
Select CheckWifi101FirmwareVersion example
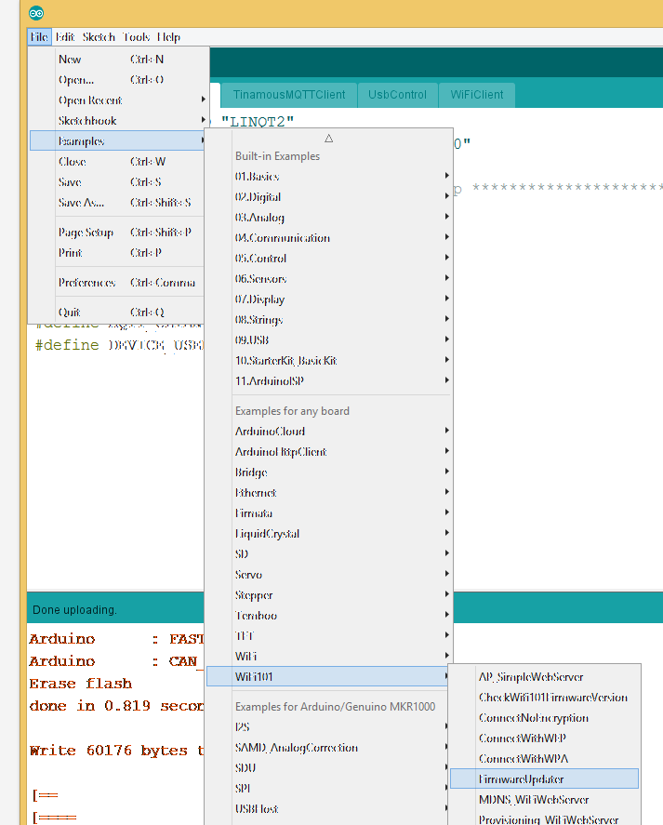pos(552,698)
